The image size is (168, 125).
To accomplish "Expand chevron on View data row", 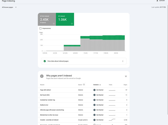I will [123, 61].
